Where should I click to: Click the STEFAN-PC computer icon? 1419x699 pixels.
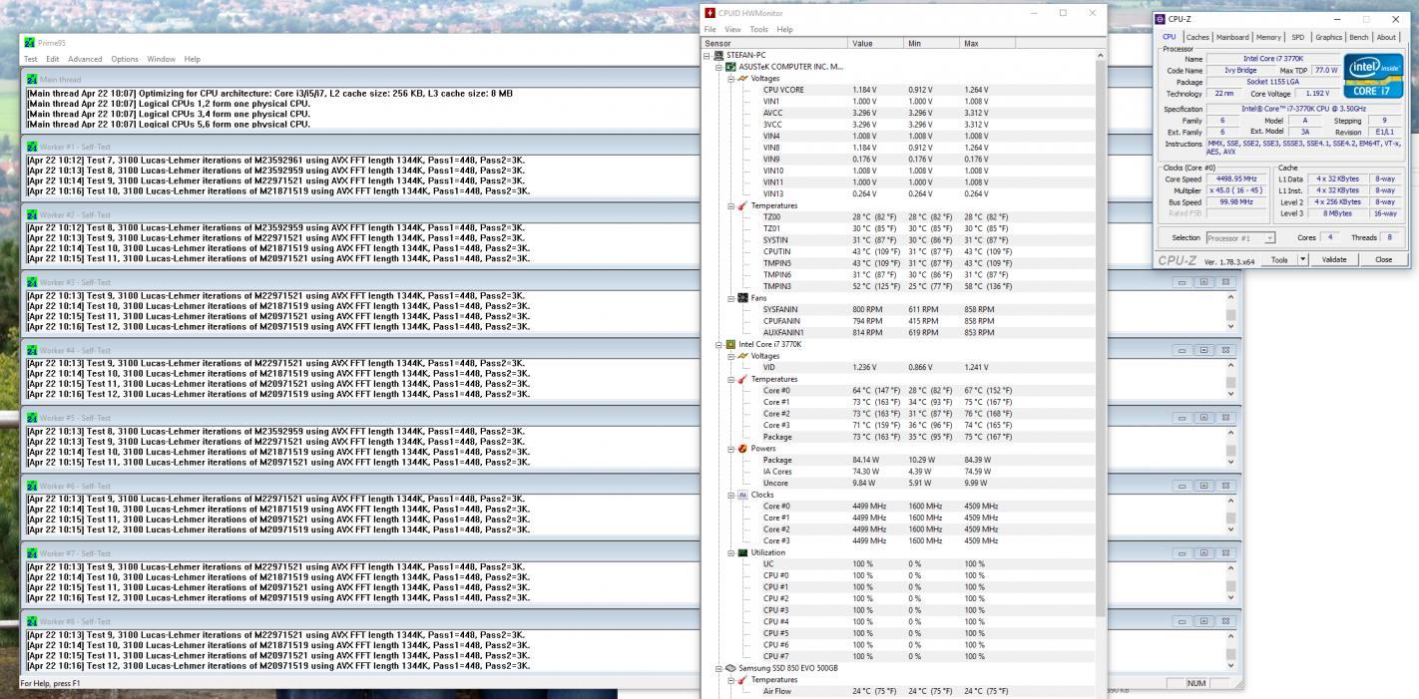pos(718,55)
